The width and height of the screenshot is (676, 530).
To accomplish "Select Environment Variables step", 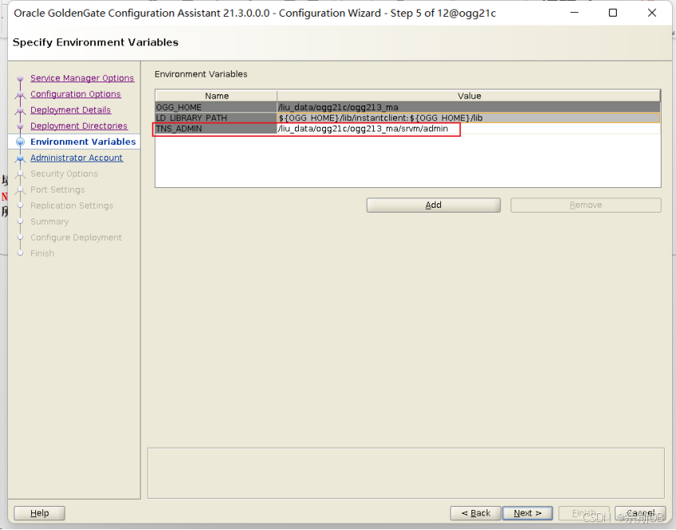I will click(83, 141).
